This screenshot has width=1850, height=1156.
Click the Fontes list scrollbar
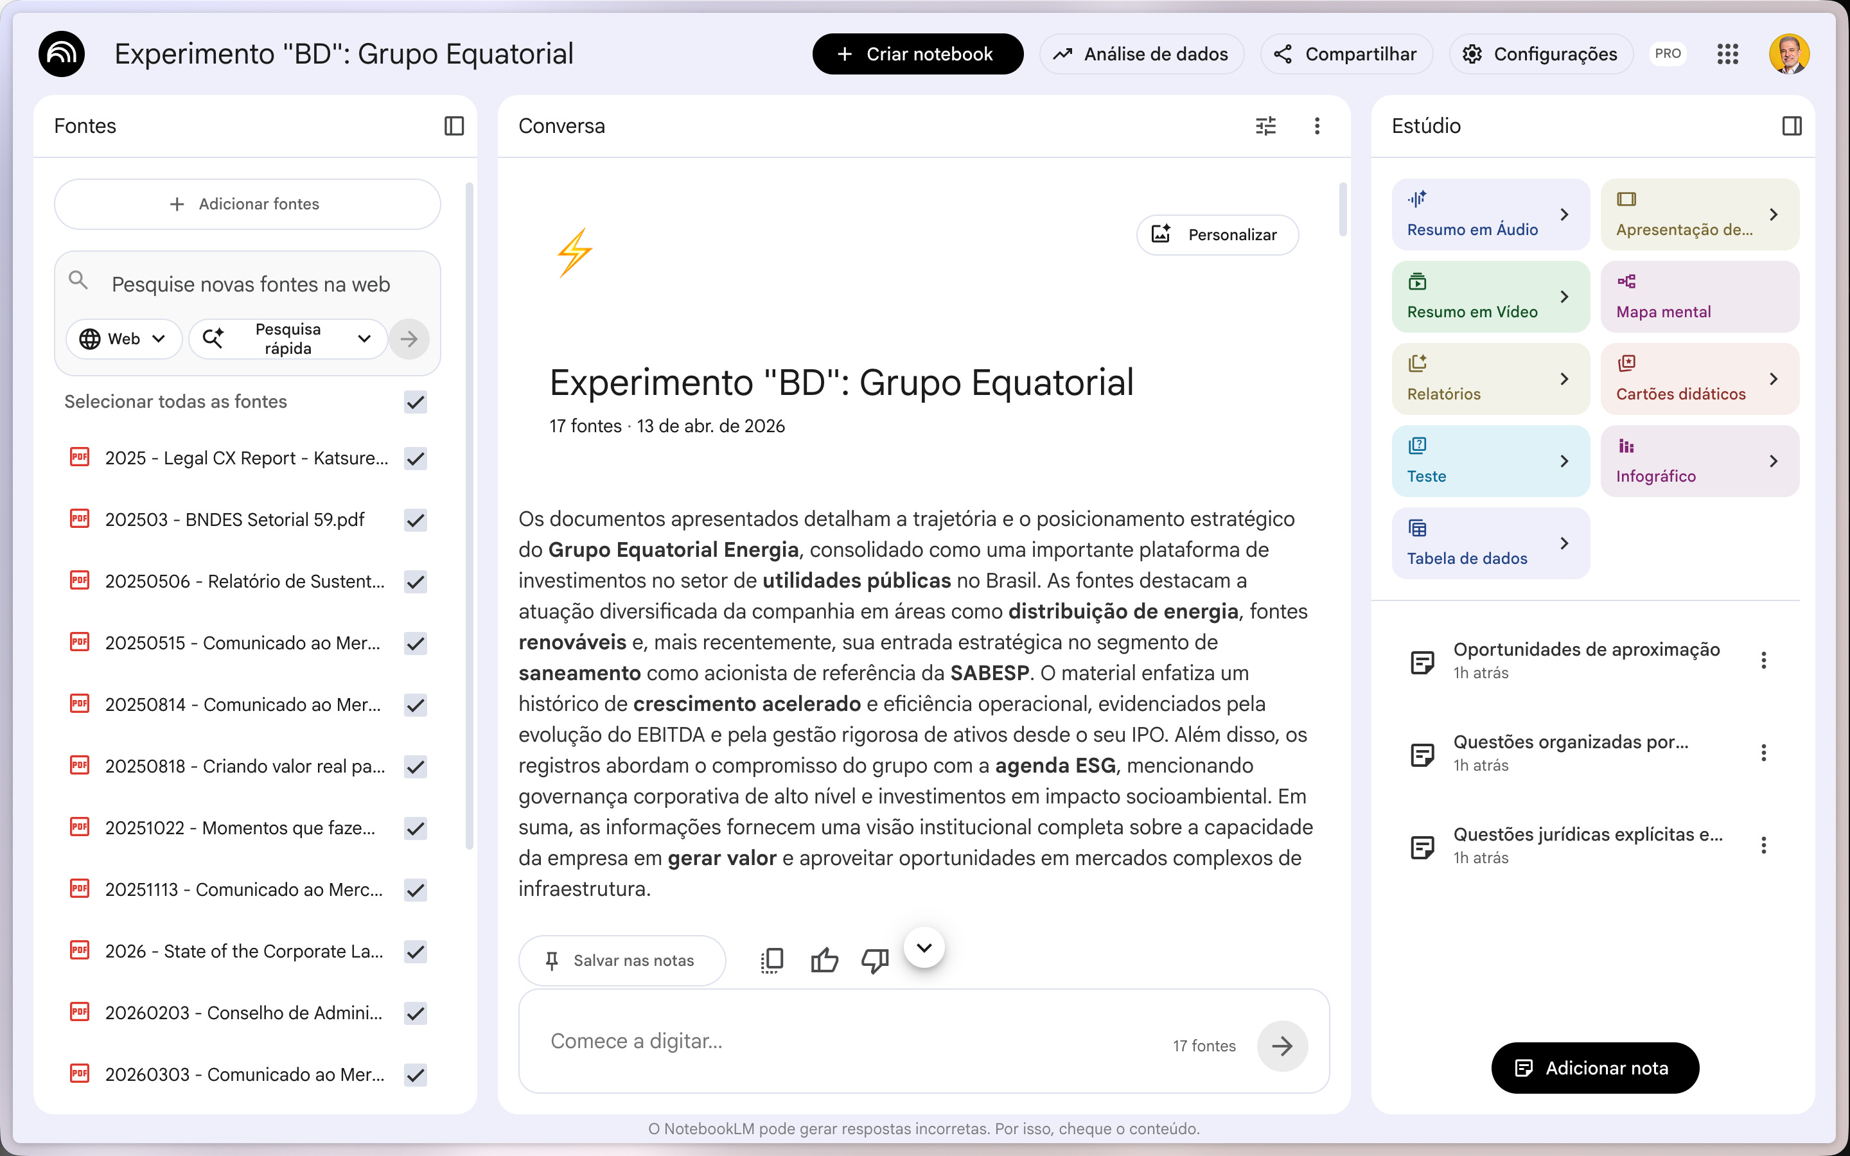[470, 516]
